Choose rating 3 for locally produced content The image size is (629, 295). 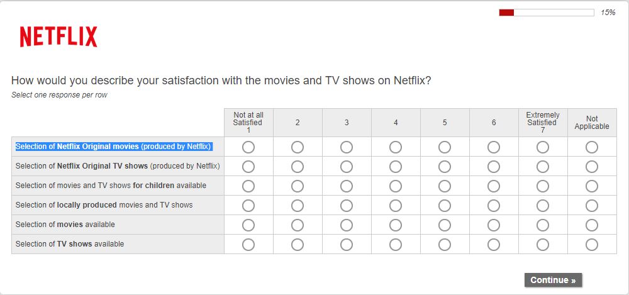point(347,206)
